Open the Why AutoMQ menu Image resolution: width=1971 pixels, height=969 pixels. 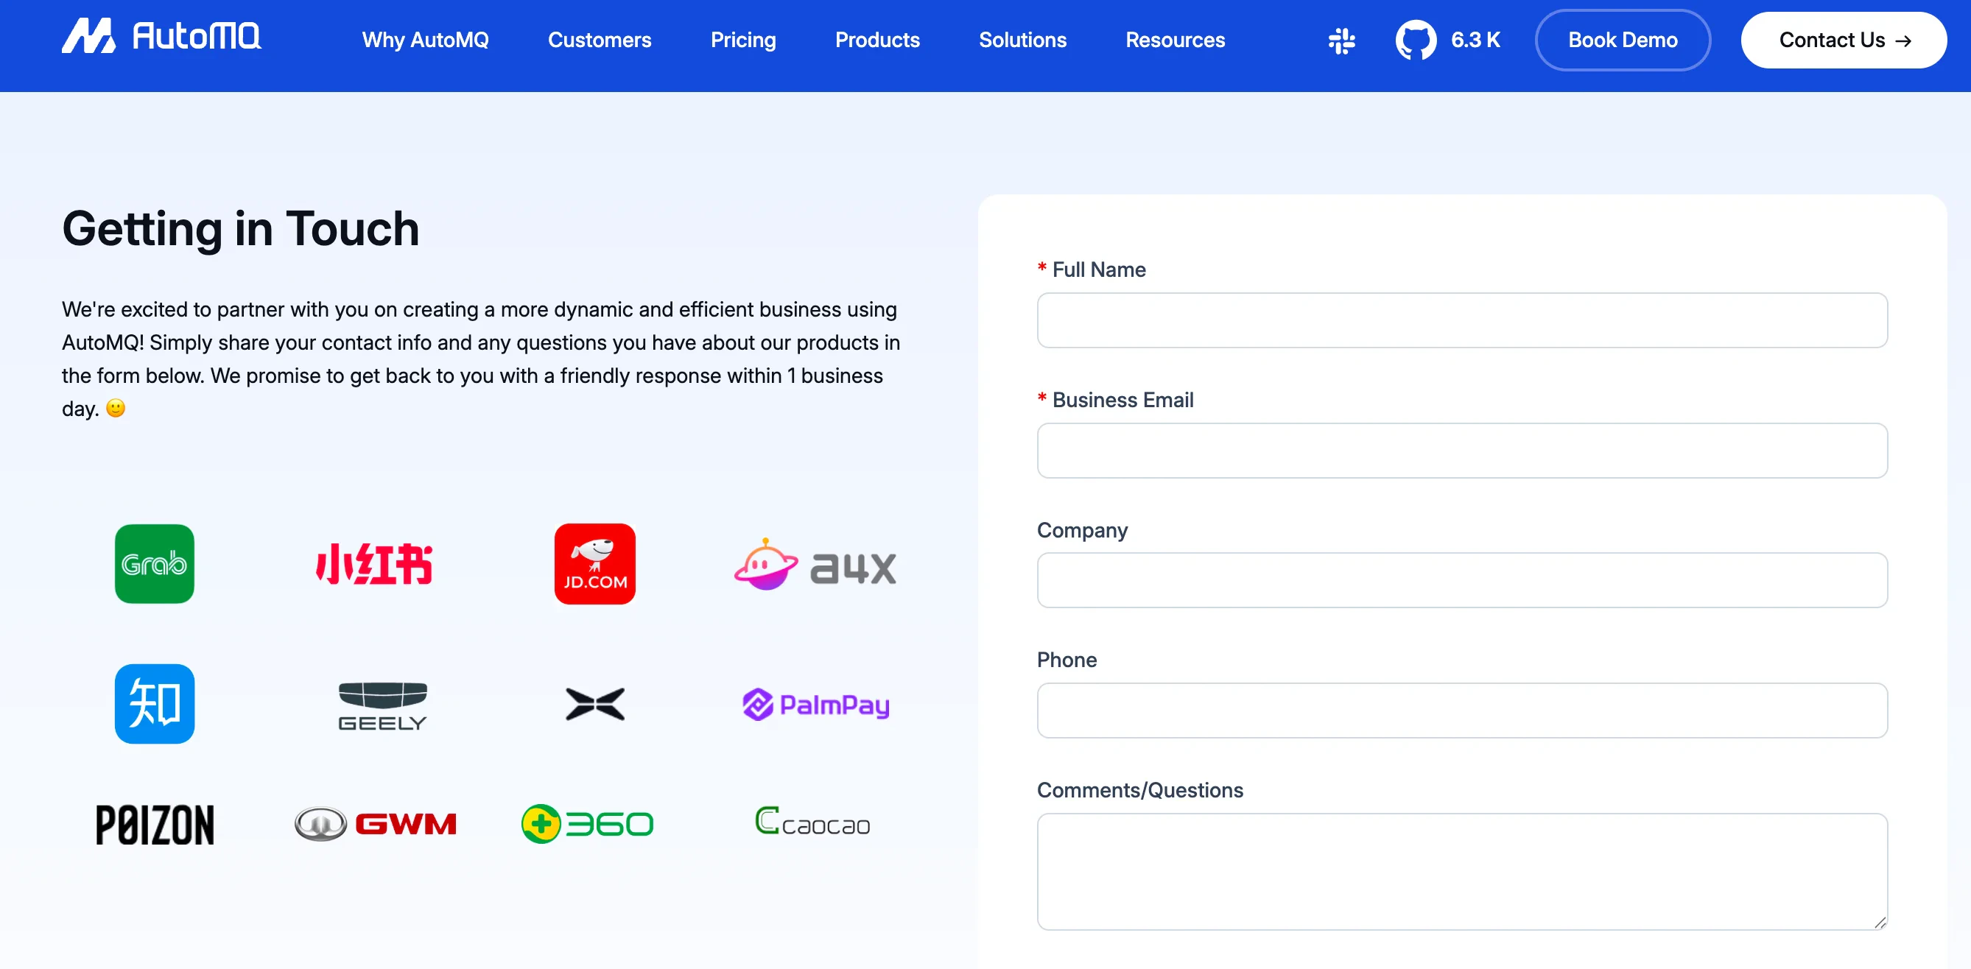425,40
